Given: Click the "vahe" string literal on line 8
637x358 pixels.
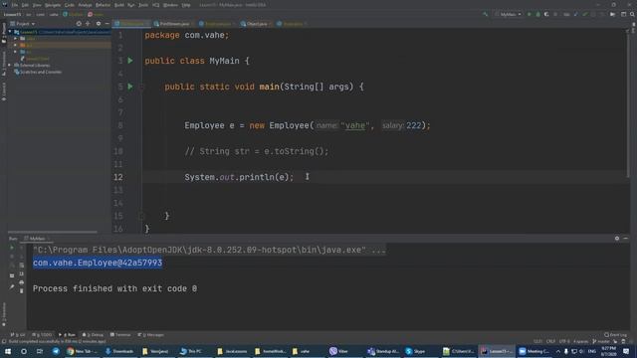Looking at the screenshot, I should tap(355, 125).
